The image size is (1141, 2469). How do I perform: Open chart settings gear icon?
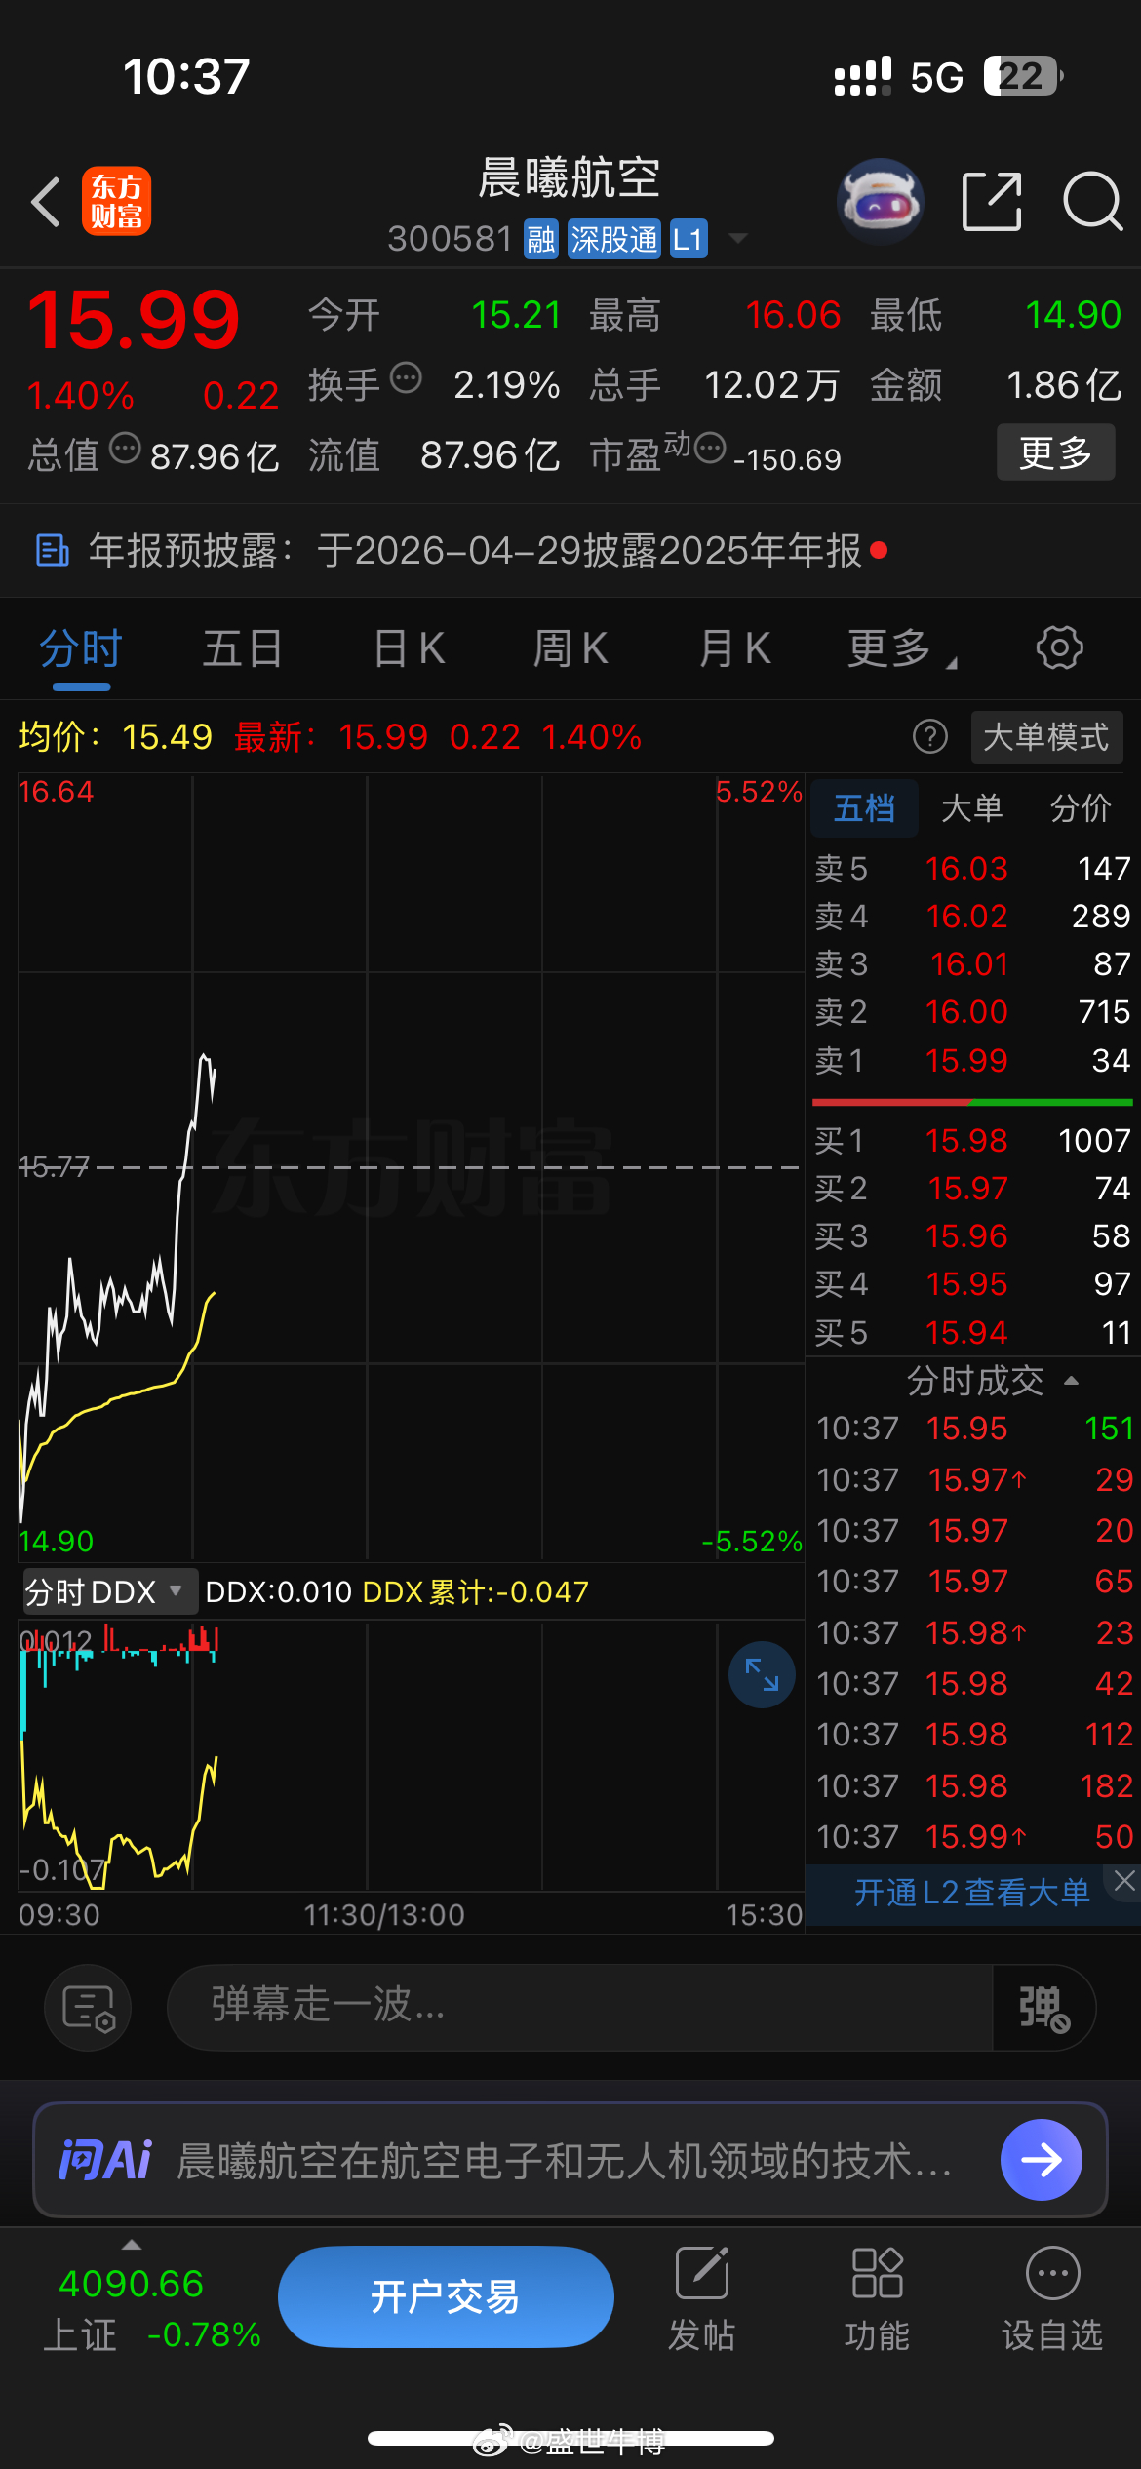(x=1059, y=647)
